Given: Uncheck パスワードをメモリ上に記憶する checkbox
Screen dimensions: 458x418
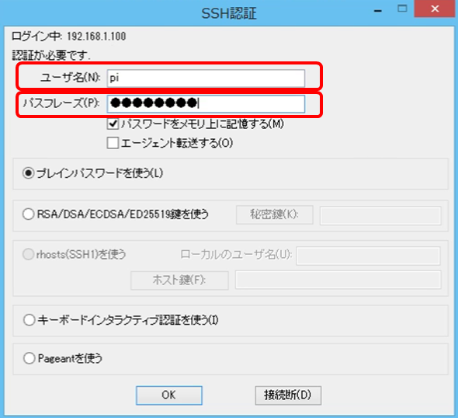Looking at the screenshot, I should click(113, 124).
